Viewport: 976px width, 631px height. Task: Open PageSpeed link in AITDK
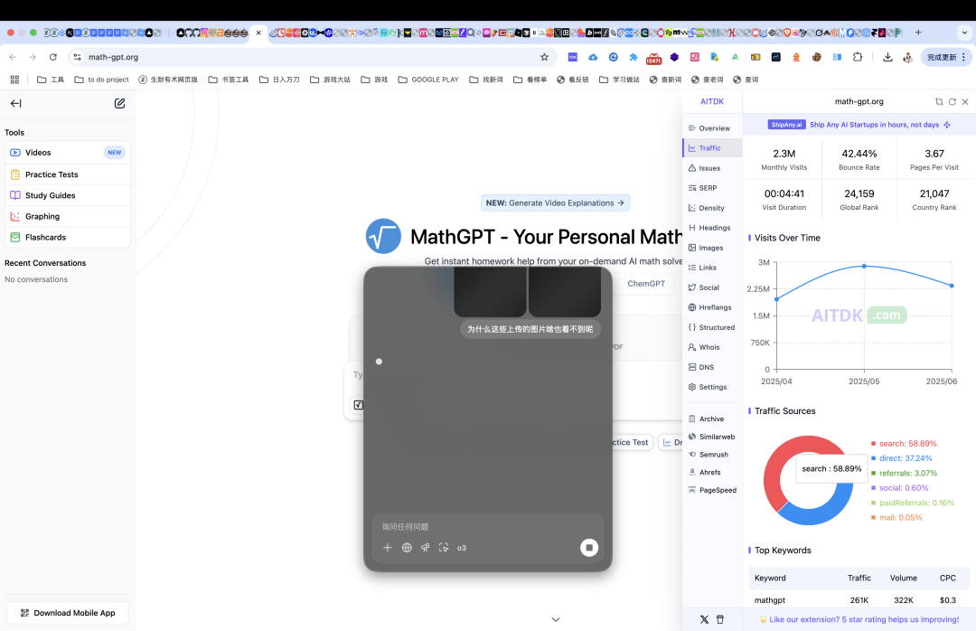[x=712, y=490]
